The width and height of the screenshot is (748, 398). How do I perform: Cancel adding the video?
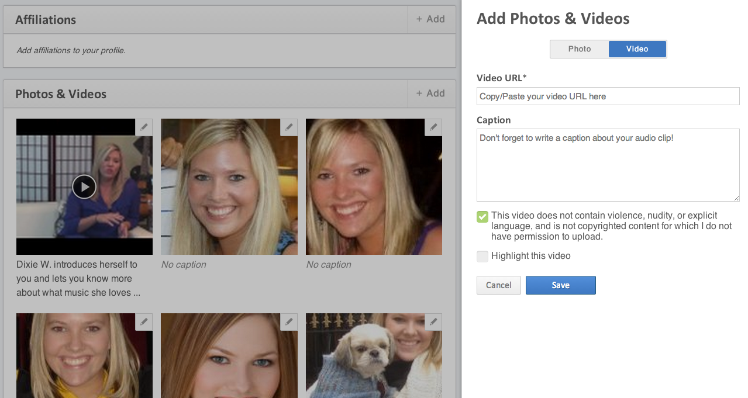click(x=499, y=285)
